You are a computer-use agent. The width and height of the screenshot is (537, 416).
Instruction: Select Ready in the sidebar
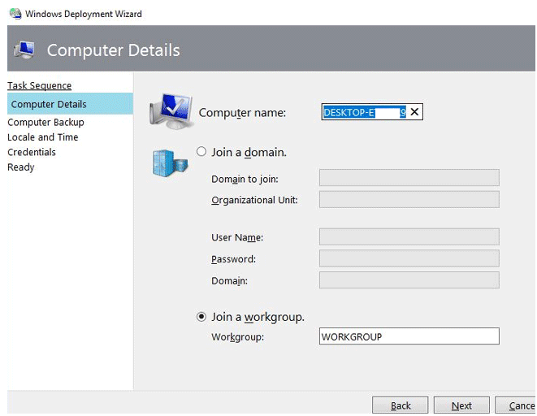pos(21,167)
